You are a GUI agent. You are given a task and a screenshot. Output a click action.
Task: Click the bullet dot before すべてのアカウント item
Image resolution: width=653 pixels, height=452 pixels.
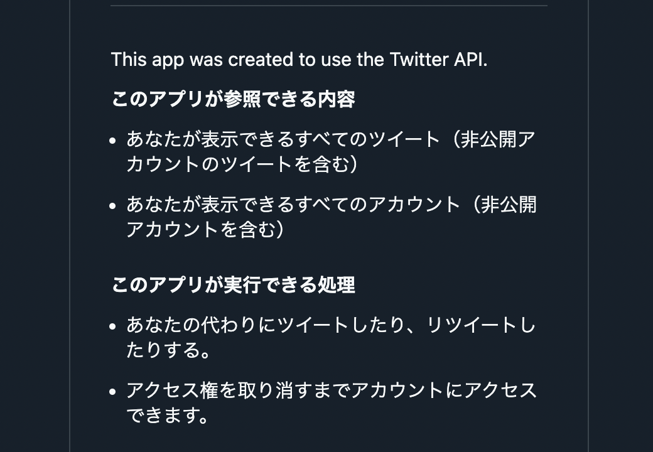pyautogui.click(x=112, y=206)
